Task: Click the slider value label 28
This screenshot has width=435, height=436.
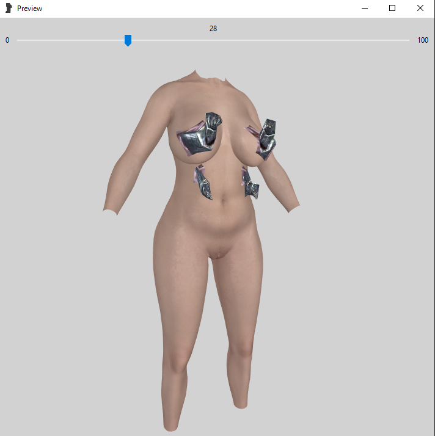Action: coord(213,29)
